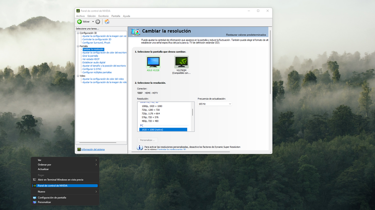The width and height of the screenshot is (375, 210).
Task: Collapse the Pantalla tree node
Action: (x=78, y=46)
